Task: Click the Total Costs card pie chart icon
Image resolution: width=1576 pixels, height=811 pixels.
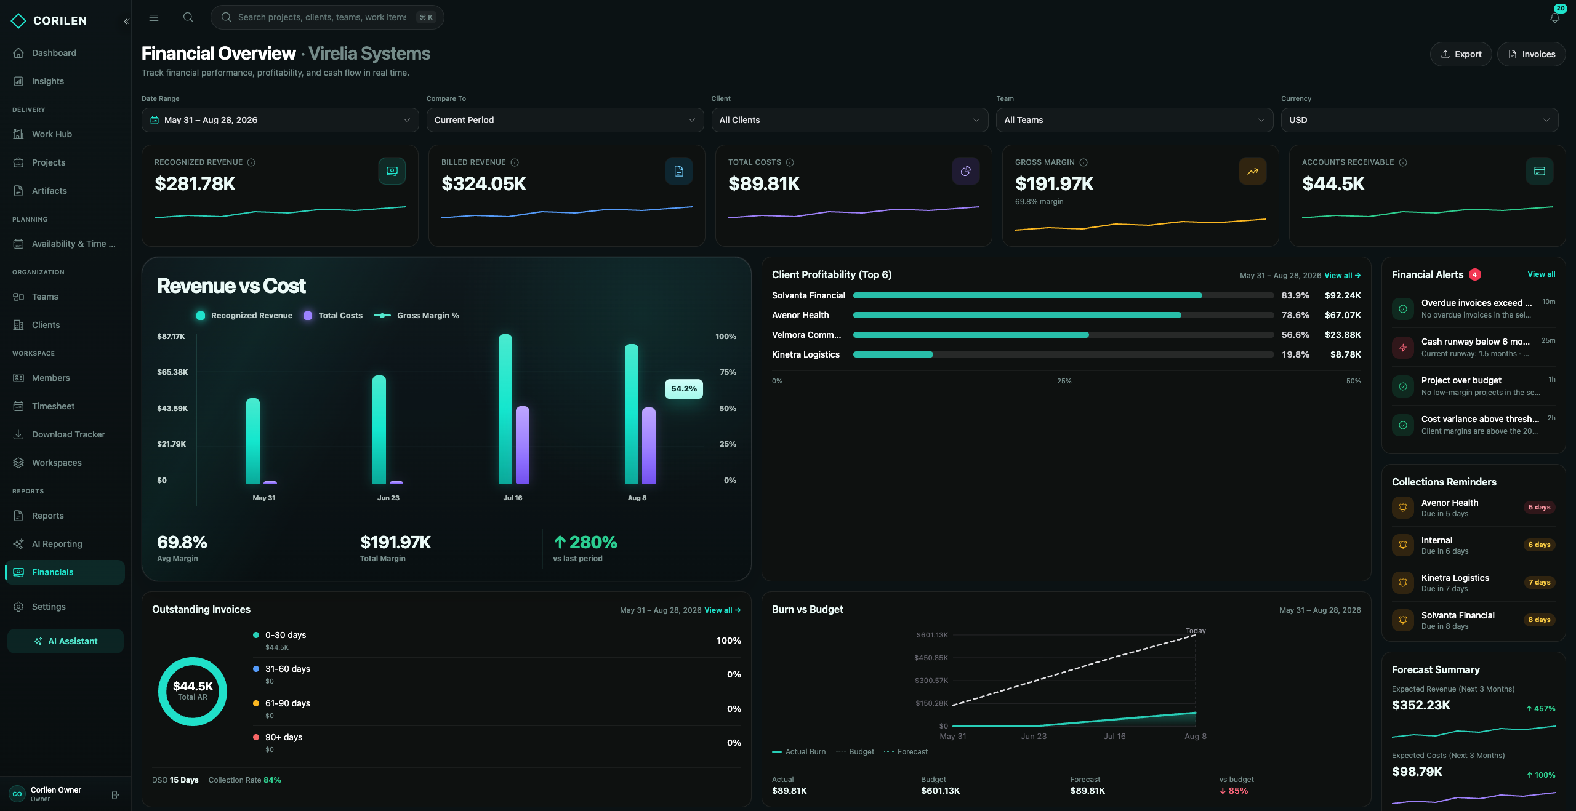Action: pos(966,171)
